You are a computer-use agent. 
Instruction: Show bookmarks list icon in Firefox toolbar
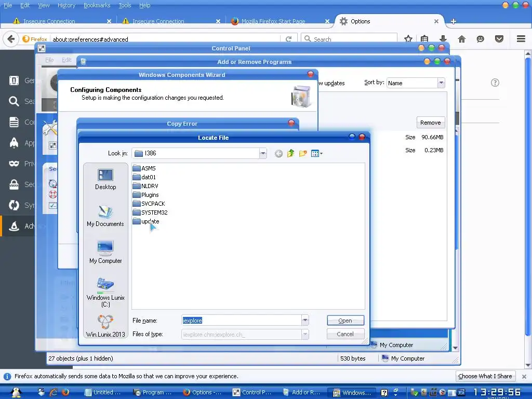click(x=424, y=39)
